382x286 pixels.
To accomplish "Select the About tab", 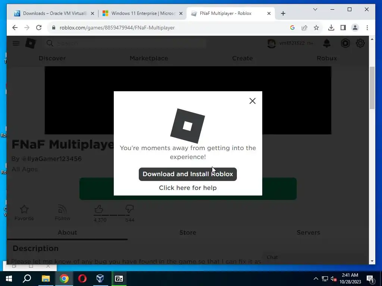I will click(x=67, y=232).
